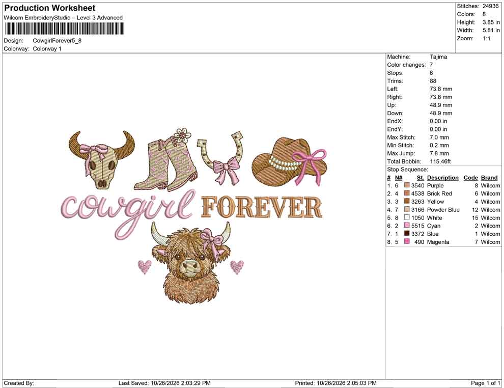Click the 'Page 1 of 1' footer
The image size is (504, 388).
click(485, 383)
